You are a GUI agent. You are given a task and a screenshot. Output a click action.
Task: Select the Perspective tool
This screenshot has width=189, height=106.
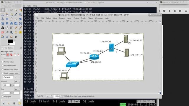[12, 24]
